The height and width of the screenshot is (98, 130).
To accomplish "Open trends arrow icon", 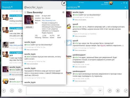I will pos(126,91).
